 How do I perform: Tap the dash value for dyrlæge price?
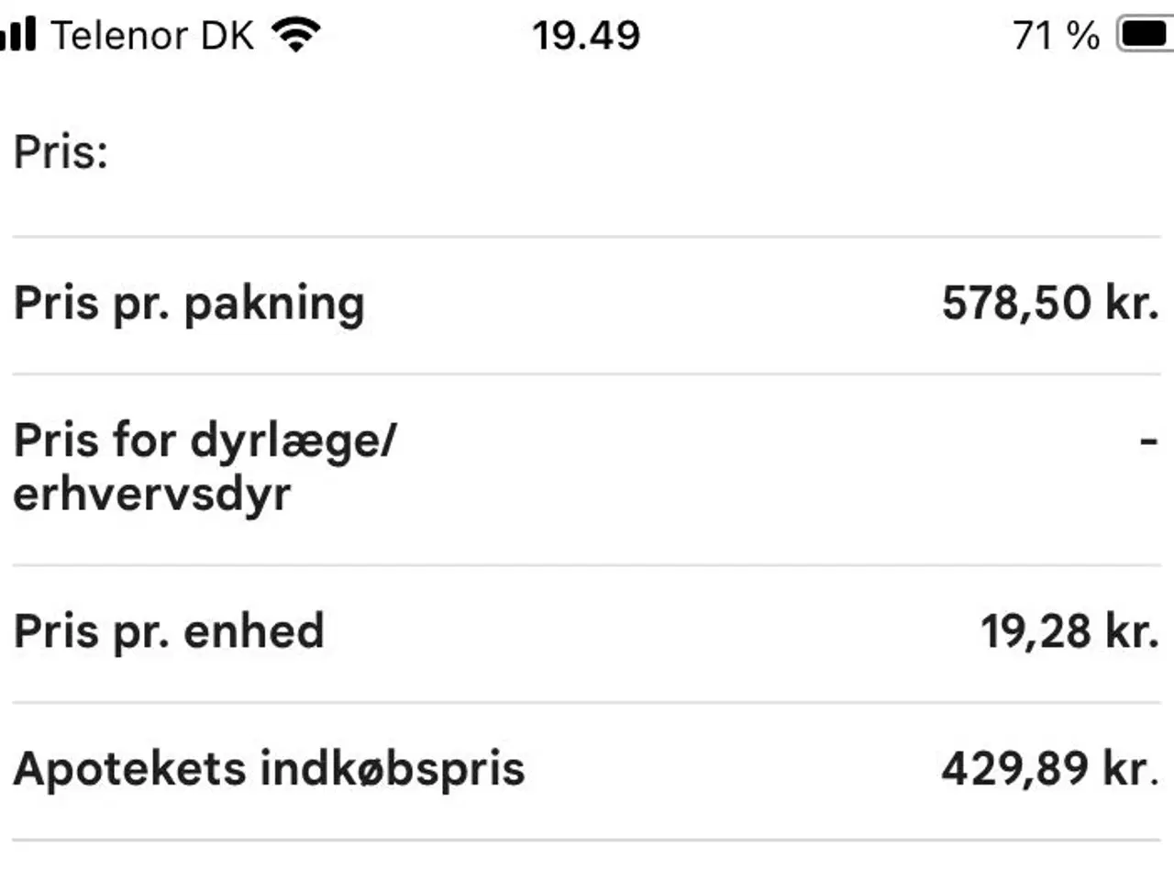click(x=1148, y=442)
